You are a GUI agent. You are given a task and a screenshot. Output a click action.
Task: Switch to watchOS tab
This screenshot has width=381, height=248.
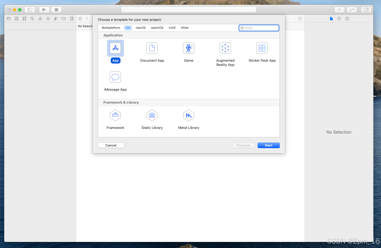click(157, 28)
